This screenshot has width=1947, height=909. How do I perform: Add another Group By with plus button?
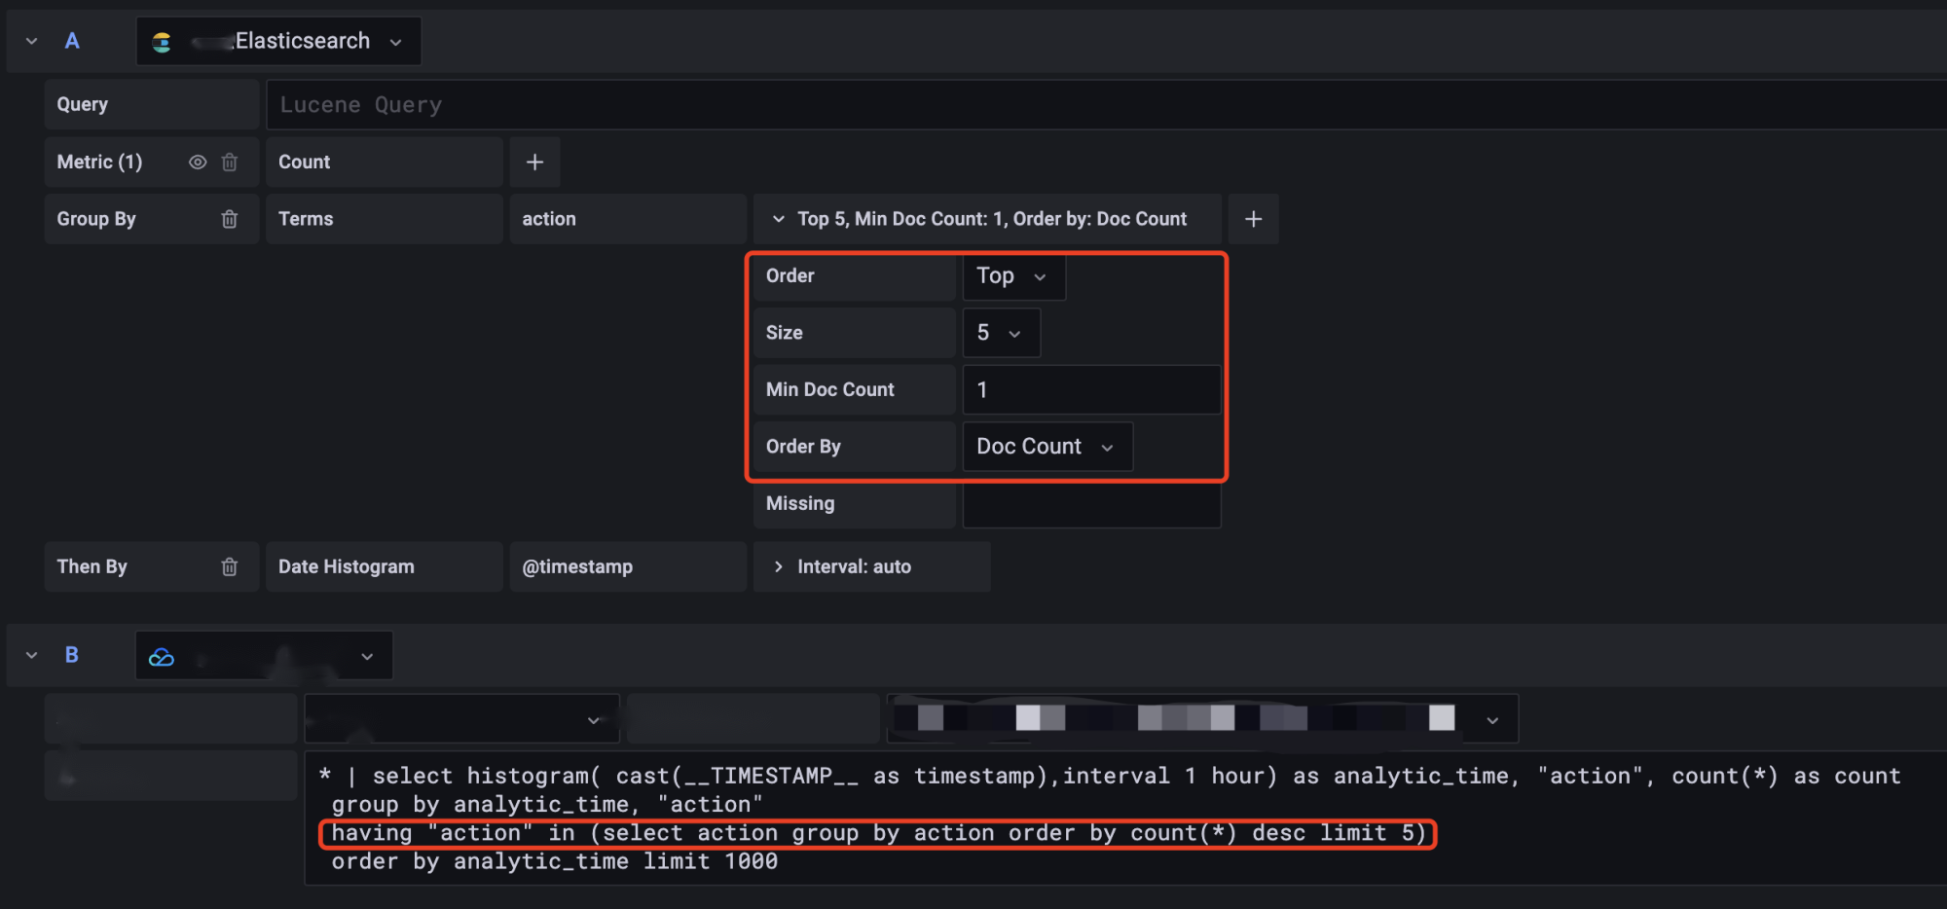click(x=1254, y=219)
